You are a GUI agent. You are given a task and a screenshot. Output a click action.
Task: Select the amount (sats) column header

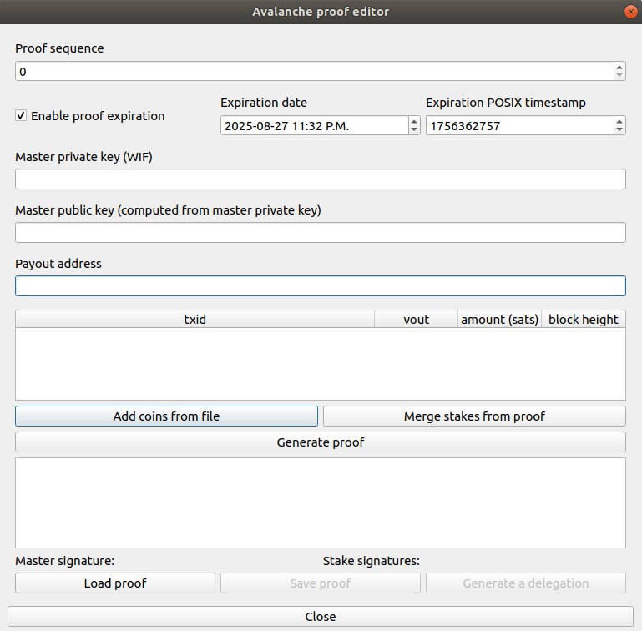499,319
